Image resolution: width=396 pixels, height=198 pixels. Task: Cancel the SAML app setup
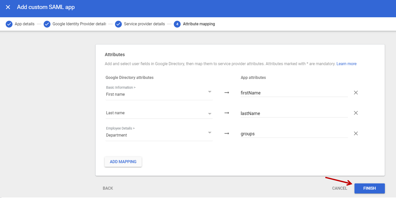click(339, 188)
